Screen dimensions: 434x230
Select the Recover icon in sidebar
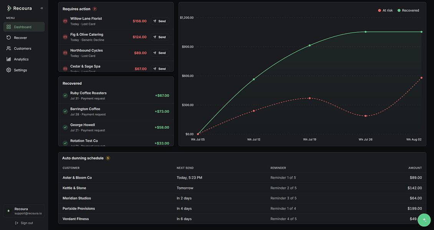pyautogui.click(x=8, y=38)
